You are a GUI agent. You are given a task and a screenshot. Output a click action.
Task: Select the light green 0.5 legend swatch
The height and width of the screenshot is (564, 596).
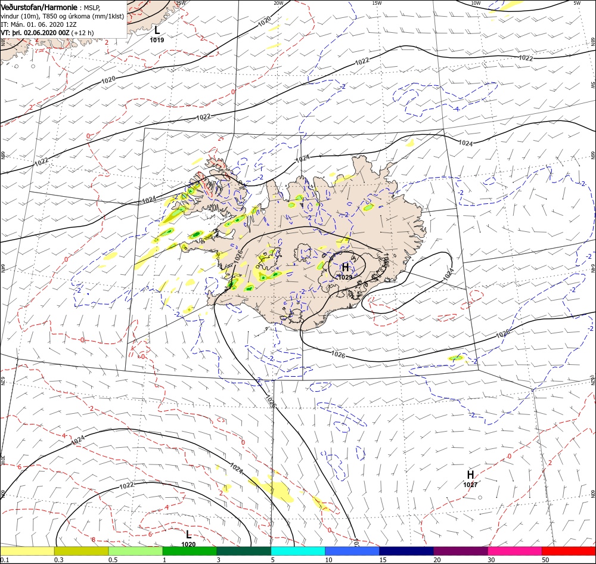coord(135,551)
